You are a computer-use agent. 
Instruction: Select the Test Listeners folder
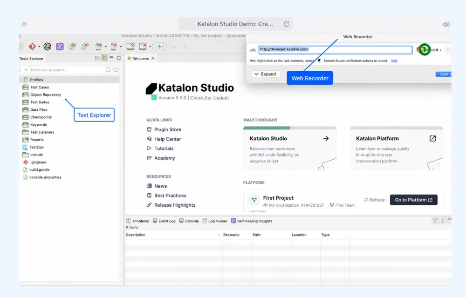42,132
